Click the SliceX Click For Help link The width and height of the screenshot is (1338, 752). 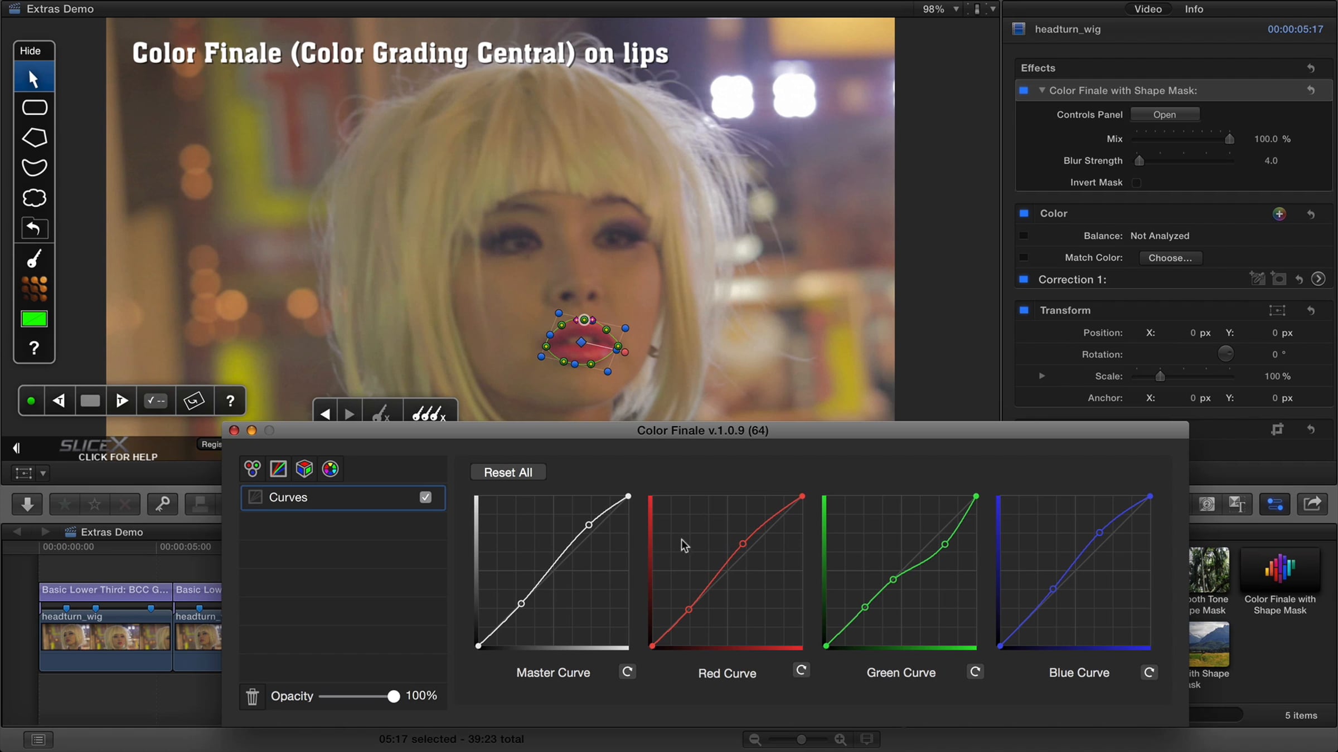(118, 457)
